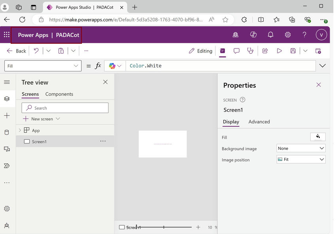The image size is (336, 234).
Task: Preview the app with play icon
Action: [279, 51]
